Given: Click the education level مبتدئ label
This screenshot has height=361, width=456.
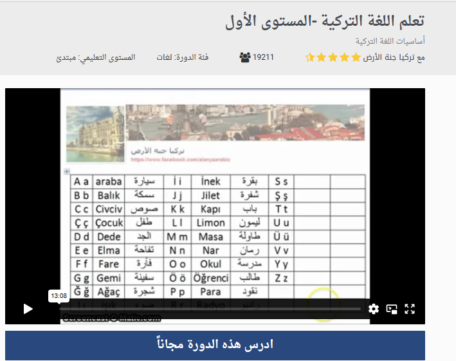Looking at the screenshot, I should [96, 57].
